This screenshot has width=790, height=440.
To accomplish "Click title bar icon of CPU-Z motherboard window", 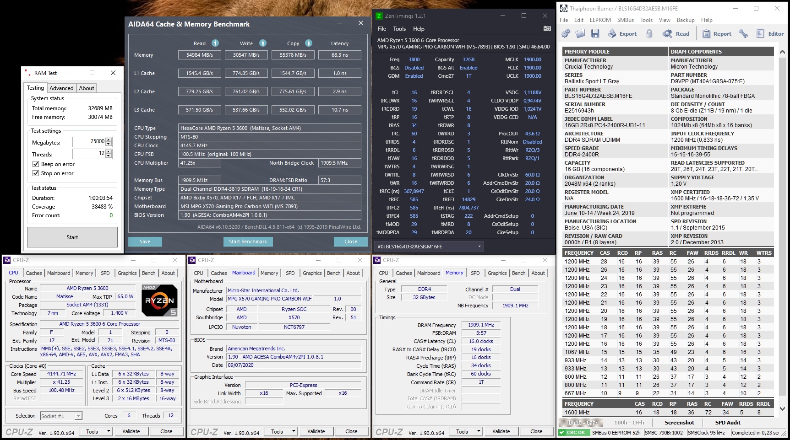I will click(192, 260).
